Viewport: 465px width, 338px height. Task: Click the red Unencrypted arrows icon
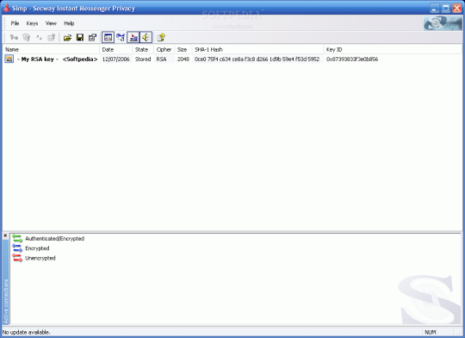pos(17,258)
